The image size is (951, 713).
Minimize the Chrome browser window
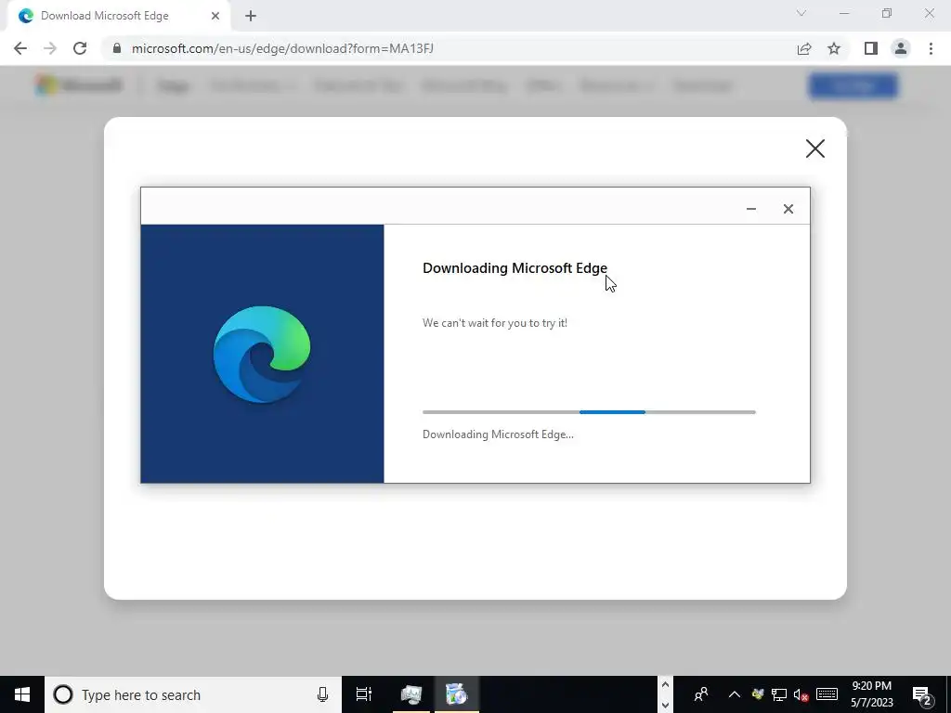point(844,13)
